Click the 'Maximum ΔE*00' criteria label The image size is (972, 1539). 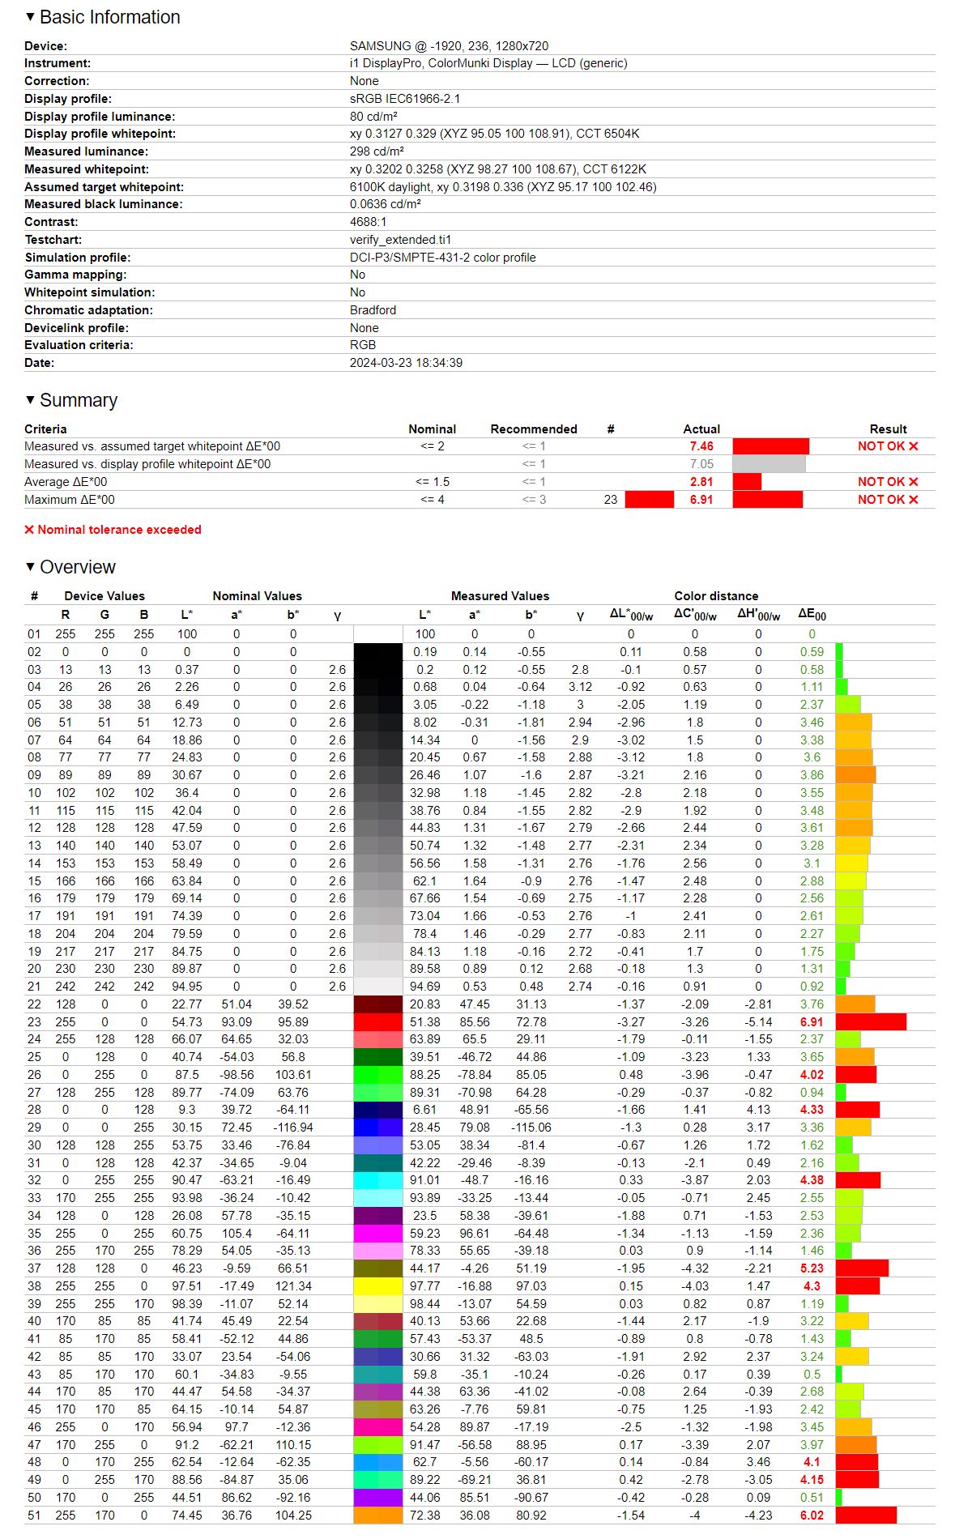(70, 500)
